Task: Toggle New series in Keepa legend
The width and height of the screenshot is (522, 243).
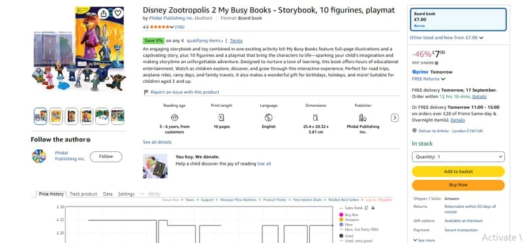Action: [346, 225]
